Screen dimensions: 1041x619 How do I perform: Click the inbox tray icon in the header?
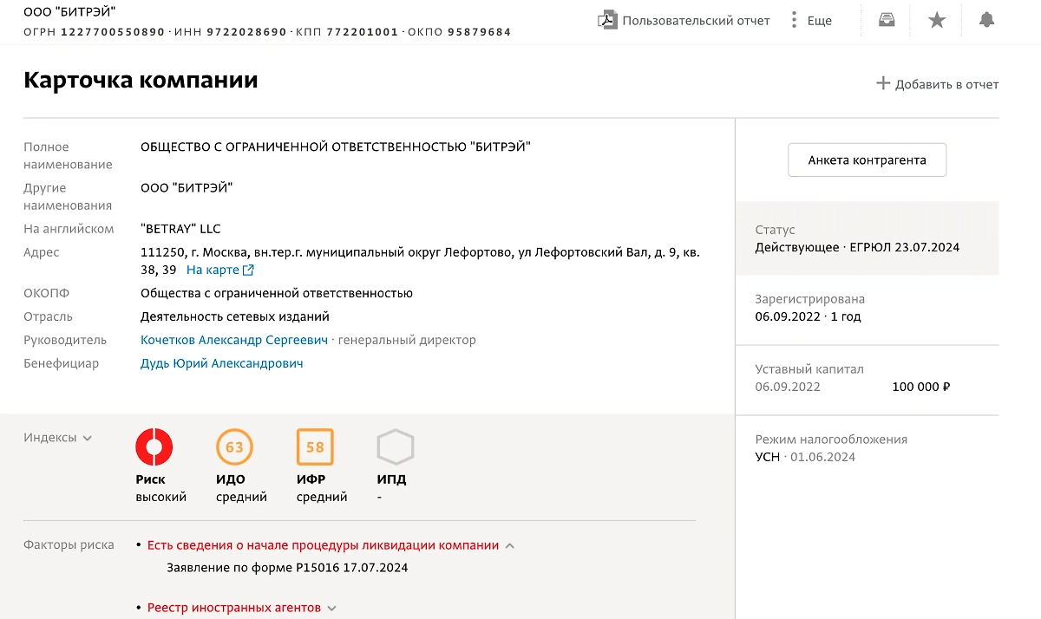click(x=886, y=19)
